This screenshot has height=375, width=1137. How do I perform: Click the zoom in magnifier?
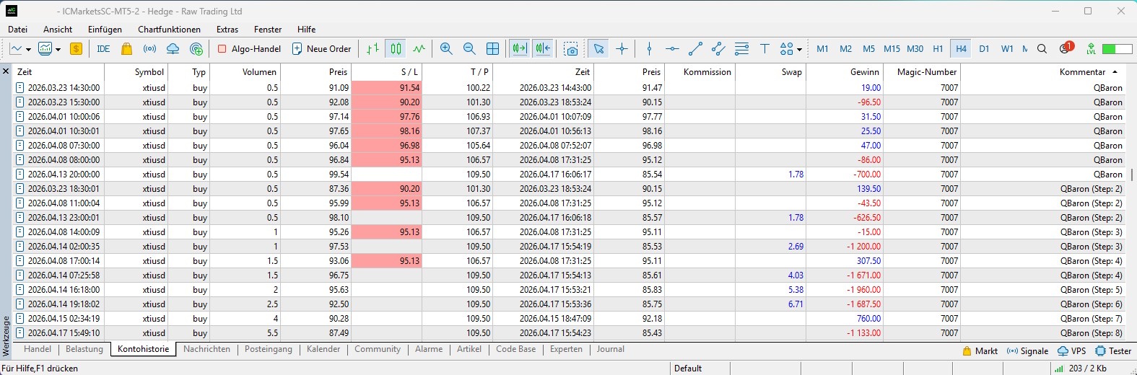point(446,49)
